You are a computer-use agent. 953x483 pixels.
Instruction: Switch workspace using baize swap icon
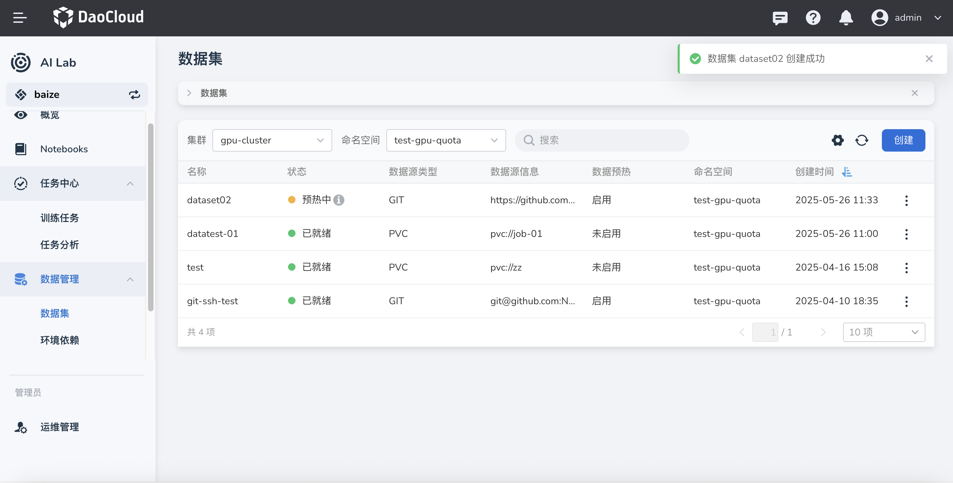[134, 94]
